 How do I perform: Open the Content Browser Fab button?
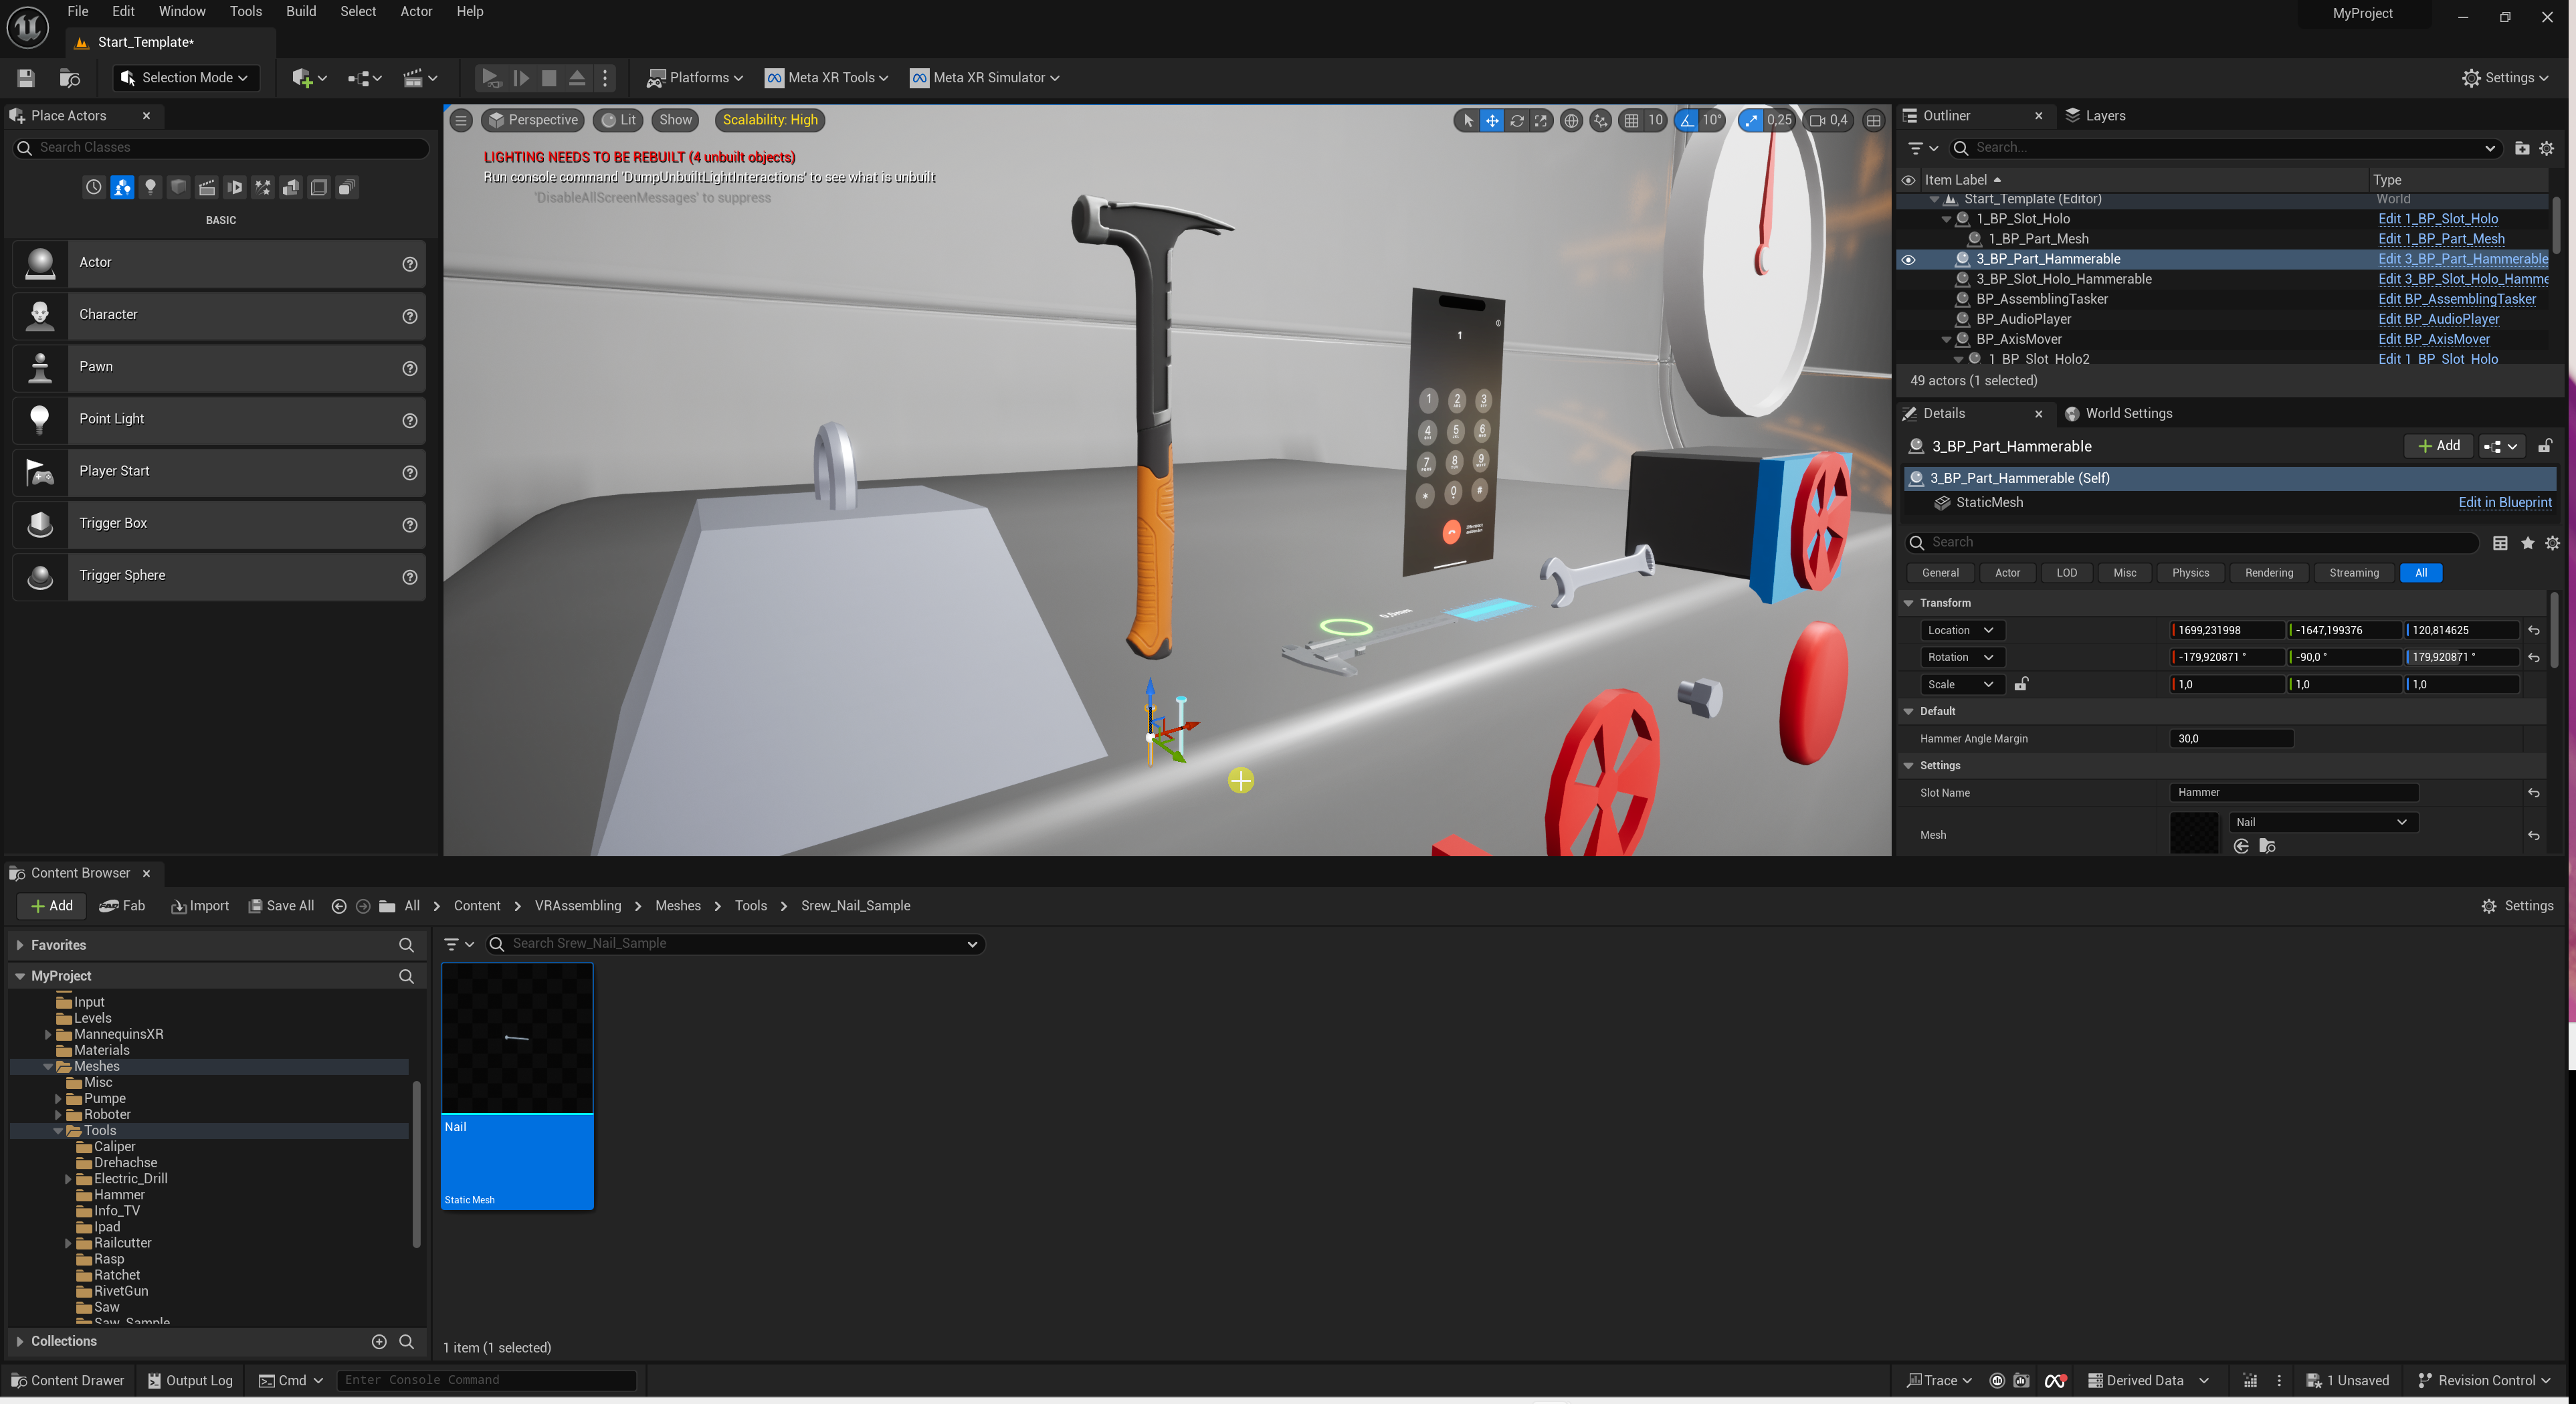tap(123, 905)
